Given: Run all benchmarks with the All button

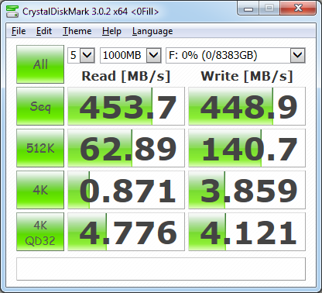Looking at the screenshot, I should (40, 64).
